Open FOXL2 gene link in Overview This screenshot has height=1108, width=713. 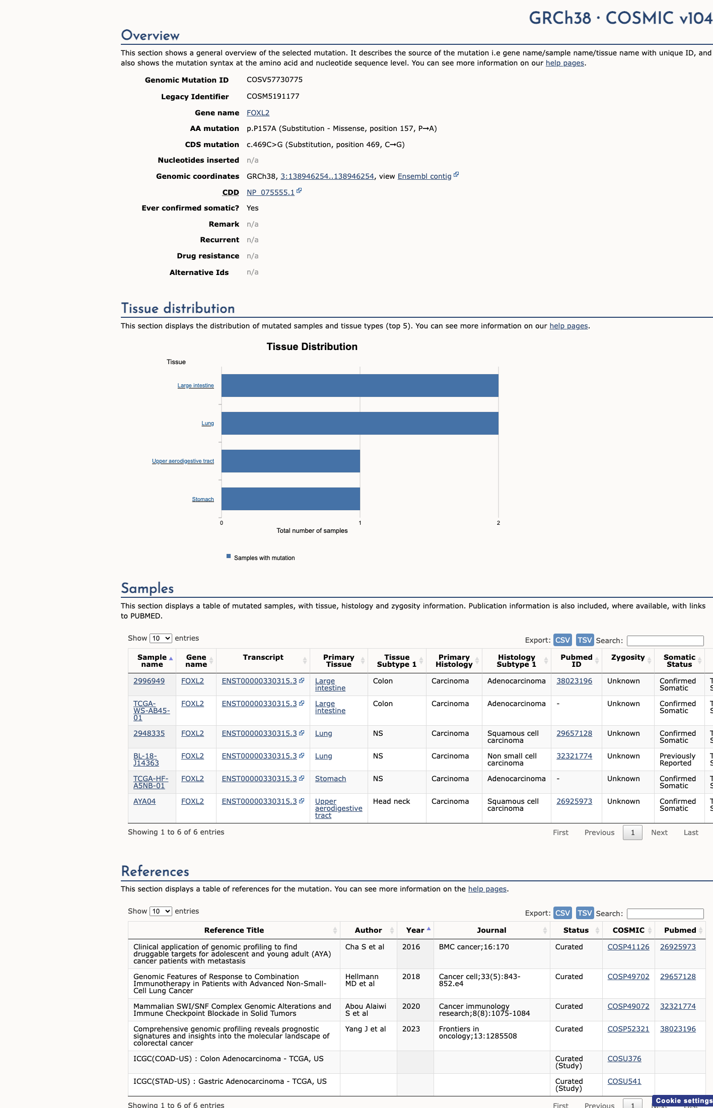258,113
